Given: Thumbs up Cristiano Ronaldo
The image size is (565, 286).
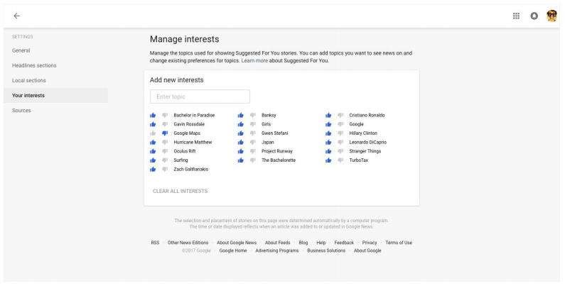Looking at the screenshot, I should click(x=328, y=115).
